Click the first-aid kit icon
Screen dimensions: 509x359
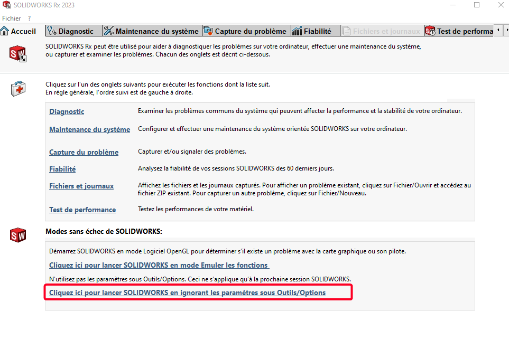point(18,89)
